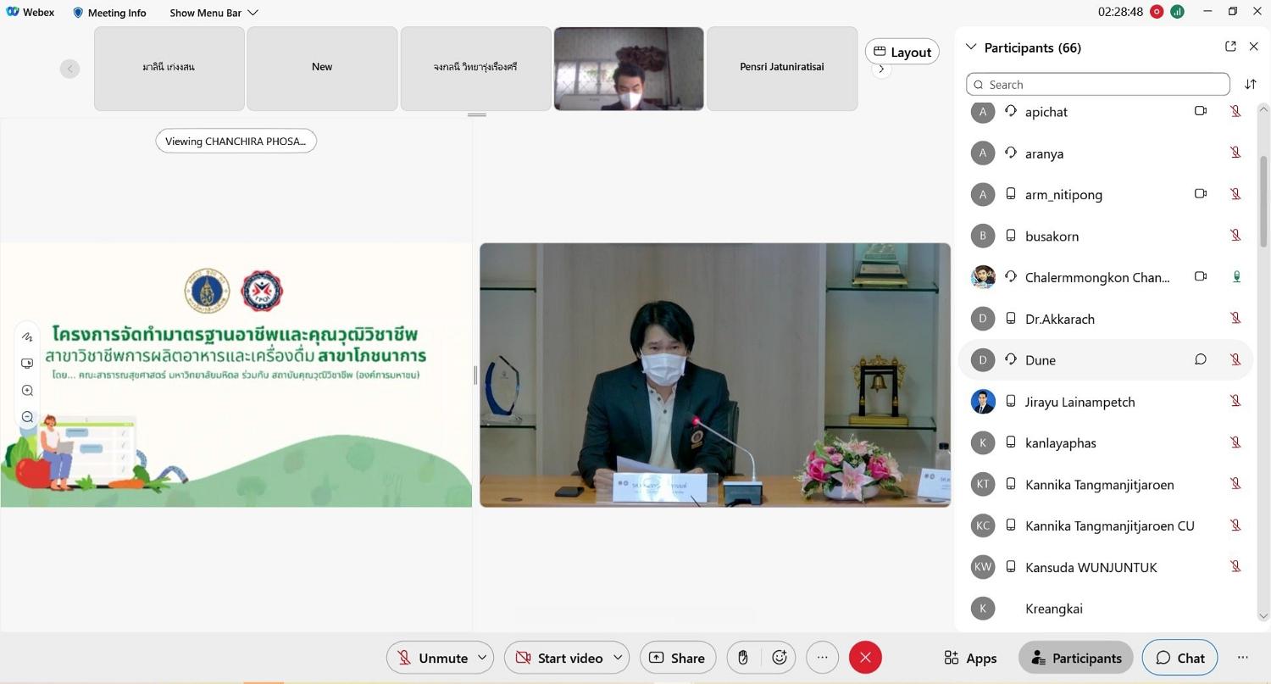
Task: Click the muted mic icon for Dr.Akkarach
Action: click(x=1236, y=318)
